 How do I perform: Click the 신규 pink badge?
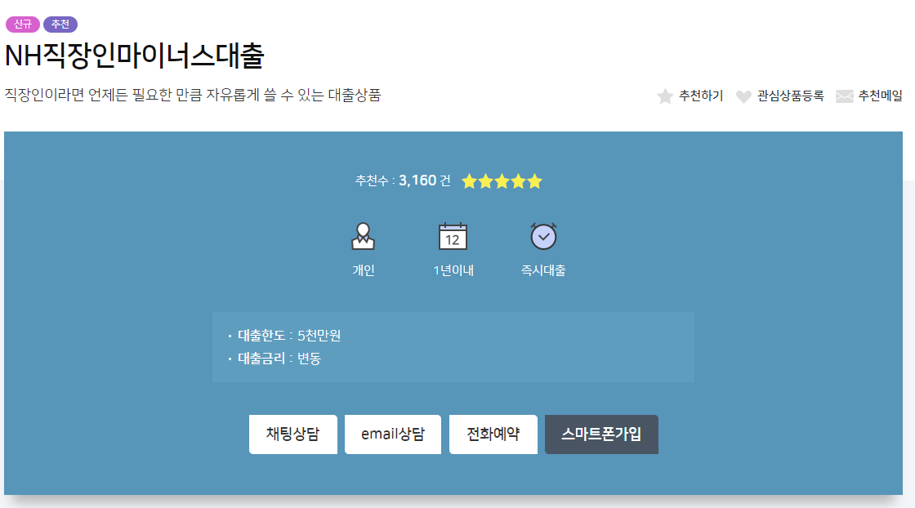[x=23, y=25]
